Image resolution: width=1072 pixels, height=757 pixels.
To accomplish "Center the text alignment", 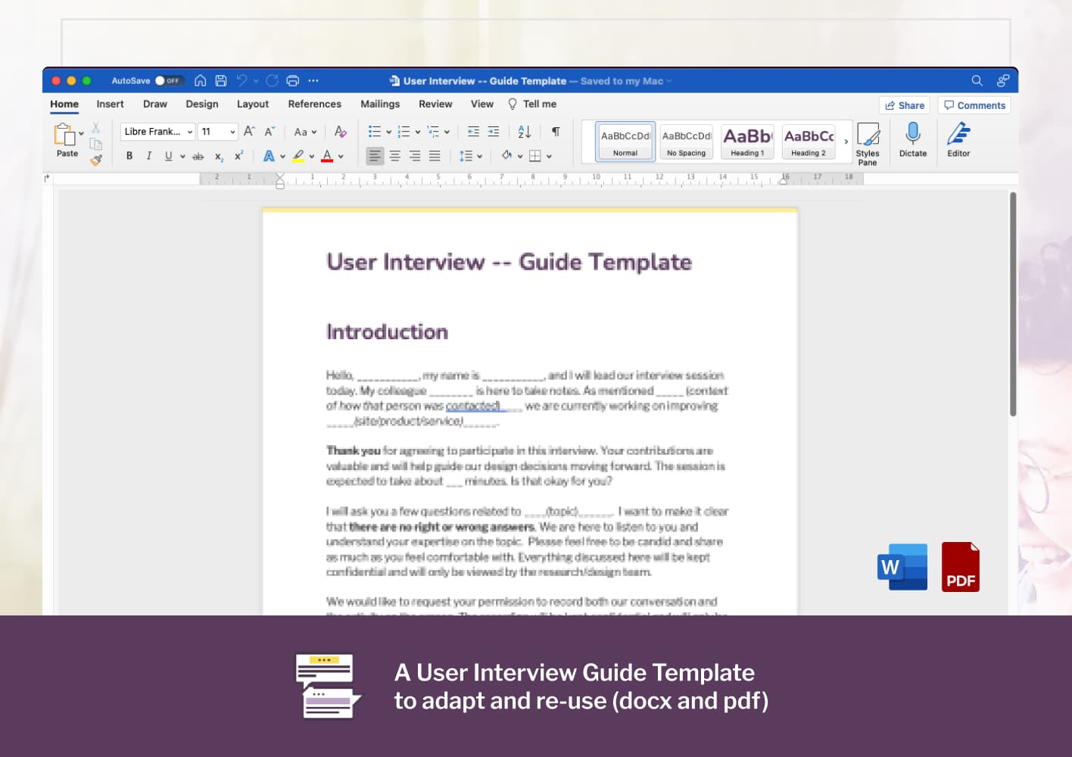I will point(395,156).
